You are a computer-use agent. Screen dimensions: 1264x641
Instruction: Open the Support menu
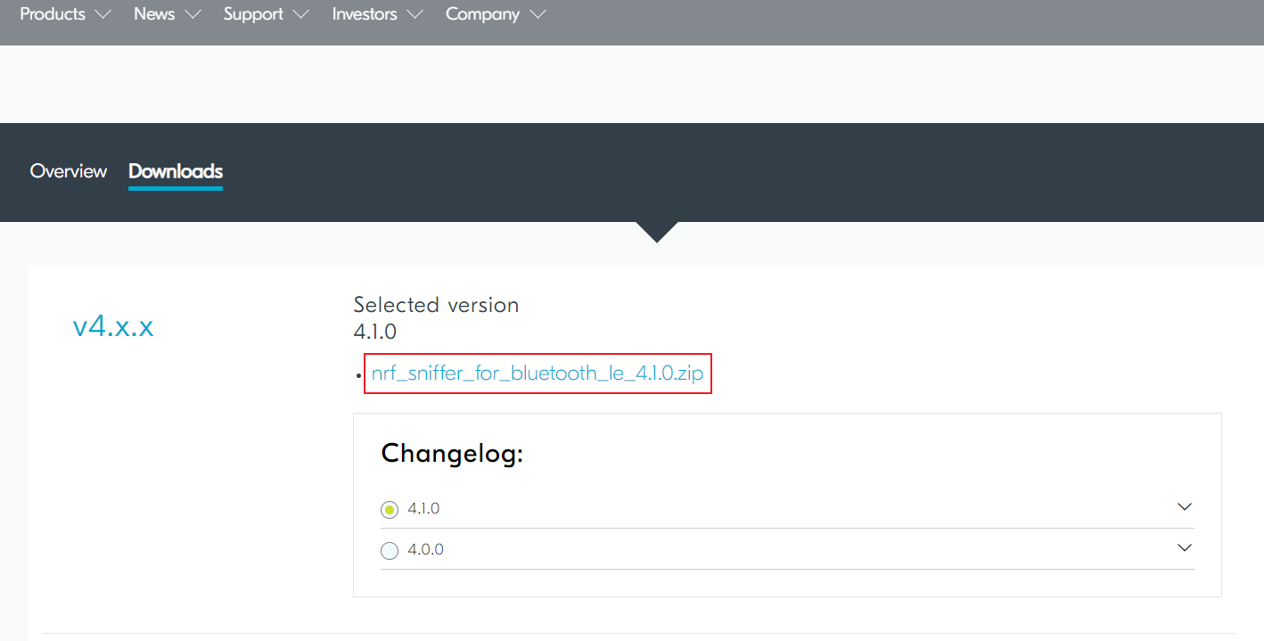coord(253,14)
